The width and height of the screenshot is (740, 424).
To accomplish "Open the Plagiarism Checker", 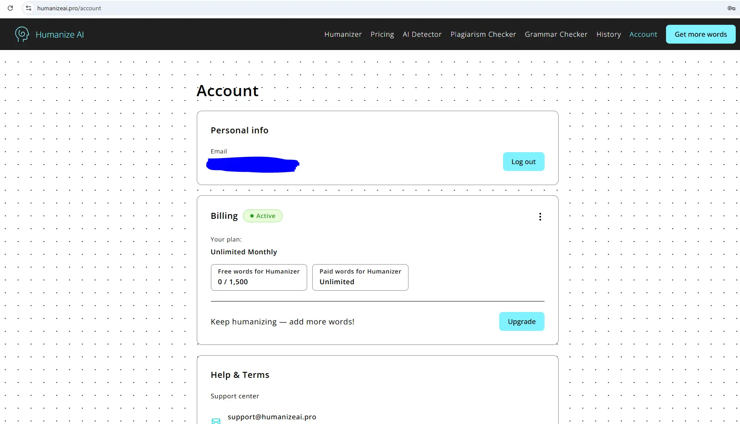I will pyautogui.click(x=483, y=34).
